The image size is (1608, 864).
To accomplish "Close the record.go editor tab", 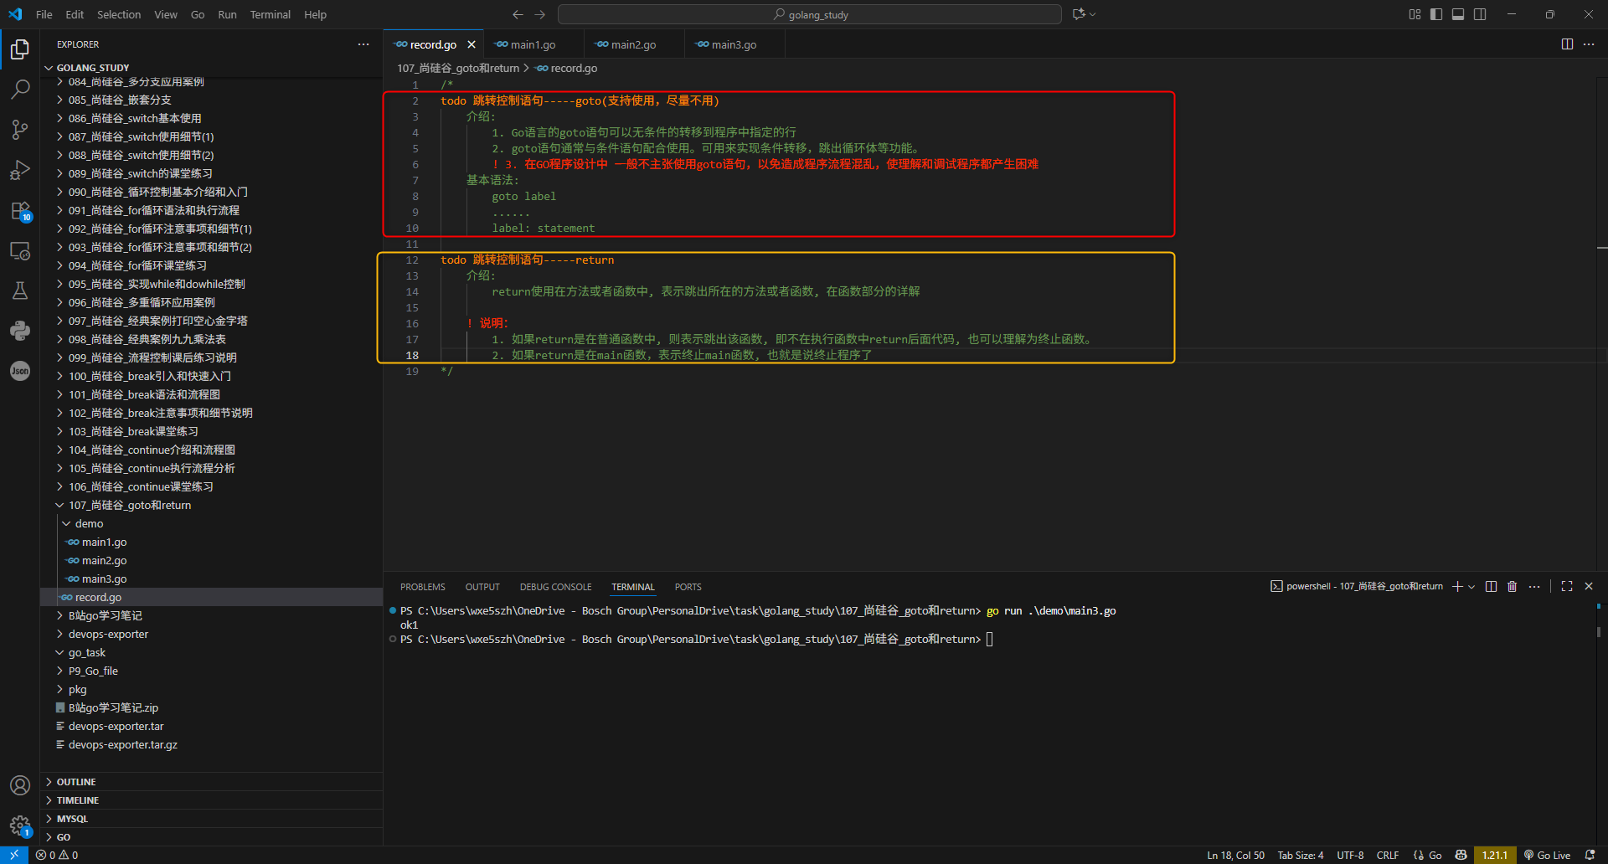I will click(x=472, y=44).
